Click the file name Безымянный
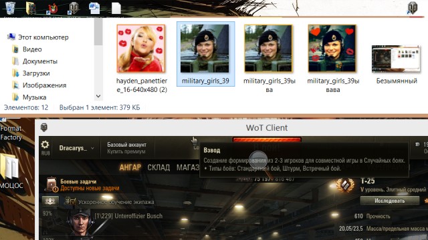Viewport: 428px width, 240px height. pos(397,81)
